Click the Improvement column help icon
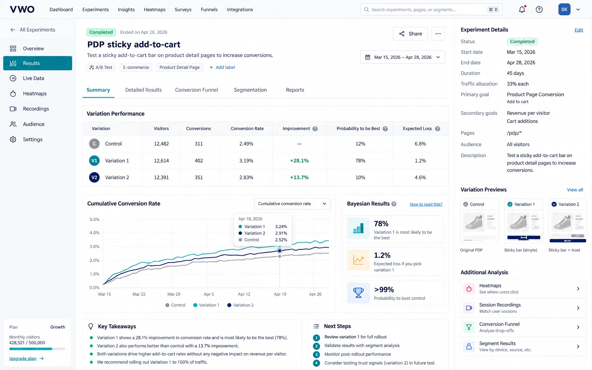Viewport: 592px width, 370px height. (x=315, y=129)
